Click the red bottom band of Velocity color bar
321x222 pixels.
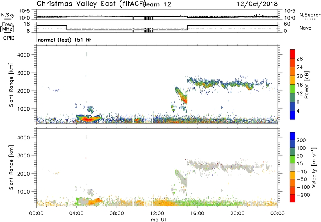pos(293,198)
